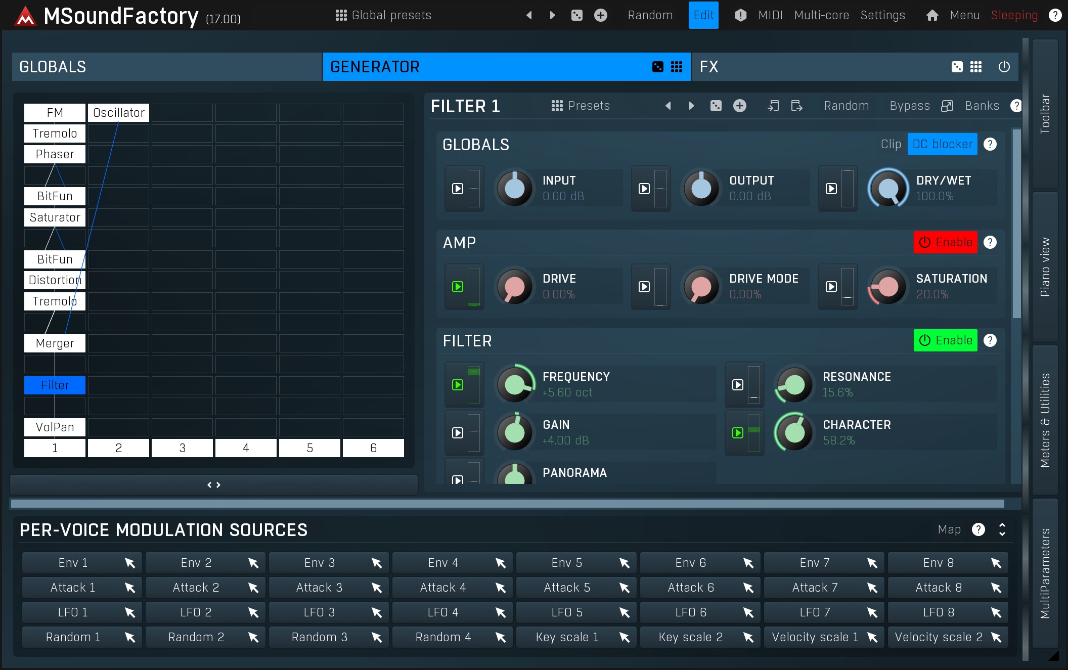
Task: Click the Filter 1 Random button
Action: pos(846,106)
